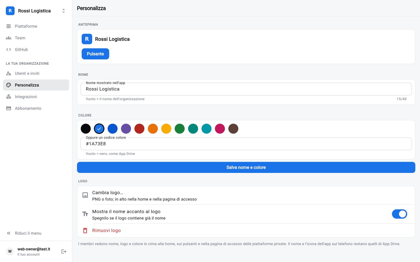
Task: Click the Utenti e inviti user icon
Action: coord(9,73)
